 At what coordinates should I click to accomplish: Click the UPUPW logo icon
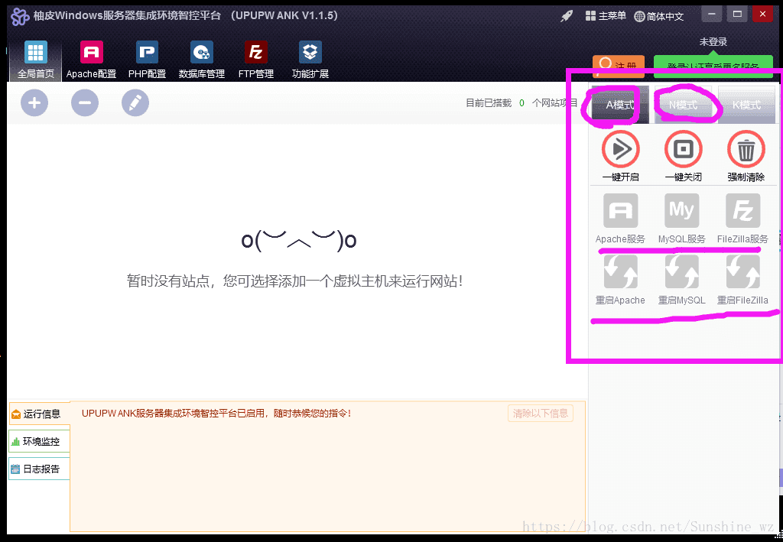click(x=20, y=17)
